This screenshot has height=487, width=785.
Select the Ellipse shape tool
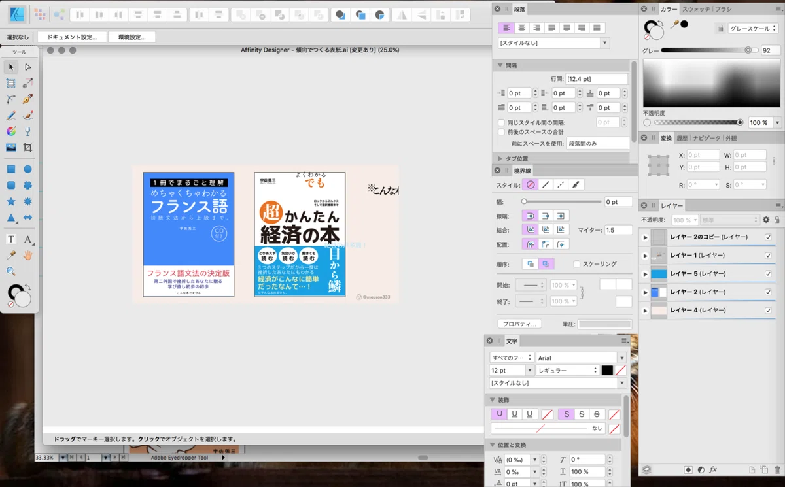coord(28,169)
